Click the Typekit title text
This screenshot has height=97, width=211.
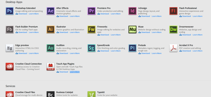(101, 92)
